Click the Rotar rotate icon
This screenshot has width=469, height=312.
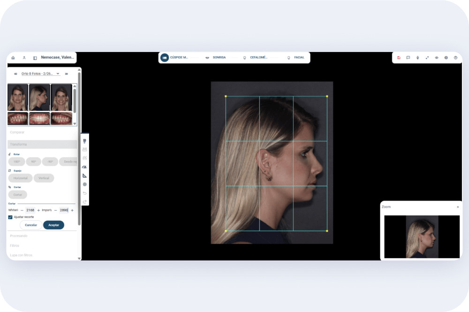click(9, 154)
